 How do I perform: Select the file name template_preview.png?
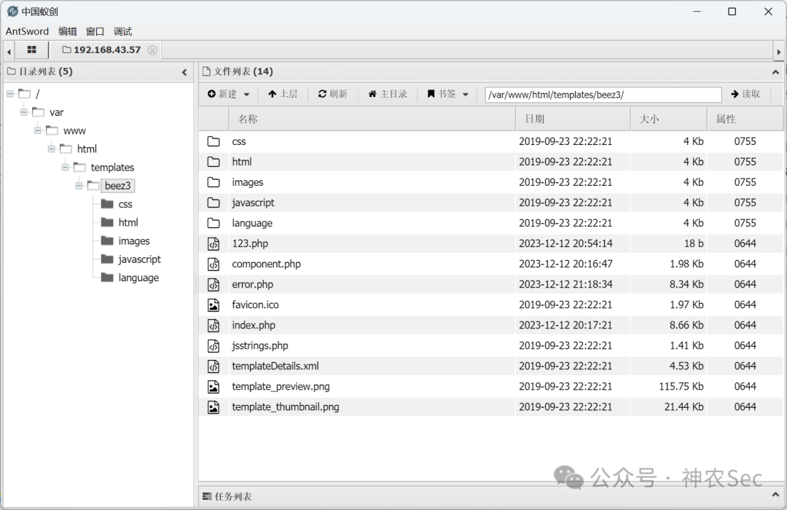click(281, 387)
